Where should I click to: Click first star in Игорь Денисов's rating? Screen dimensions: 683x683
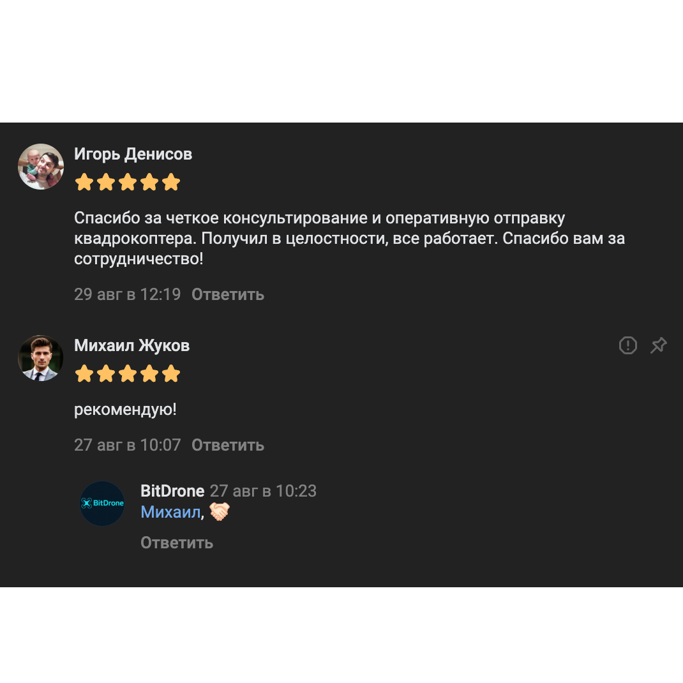point(84,182)
